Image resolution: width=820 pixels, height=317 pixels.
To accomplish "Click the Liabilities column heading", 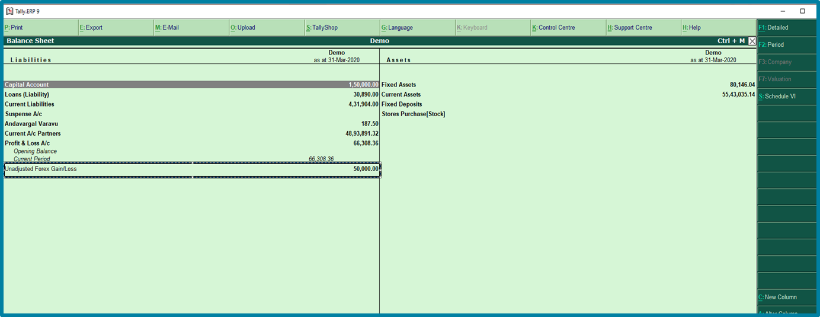I will (31, 60).
